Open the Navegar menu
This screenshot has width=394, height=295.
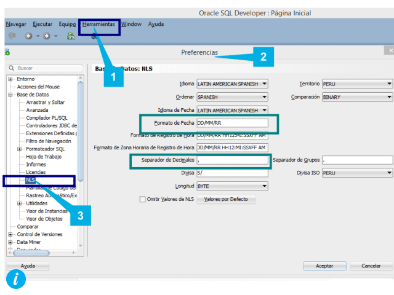point(16,24)
